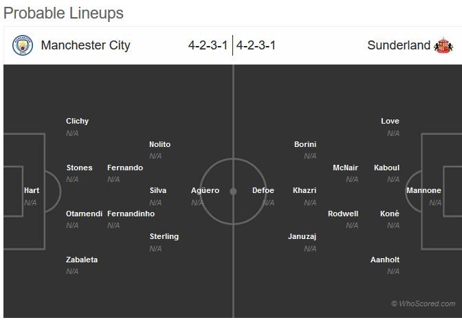Image resolution: width=462 pixels, height=320 pixels.
Task: Select goalkeeper Mannone
Action: point(423,190)
